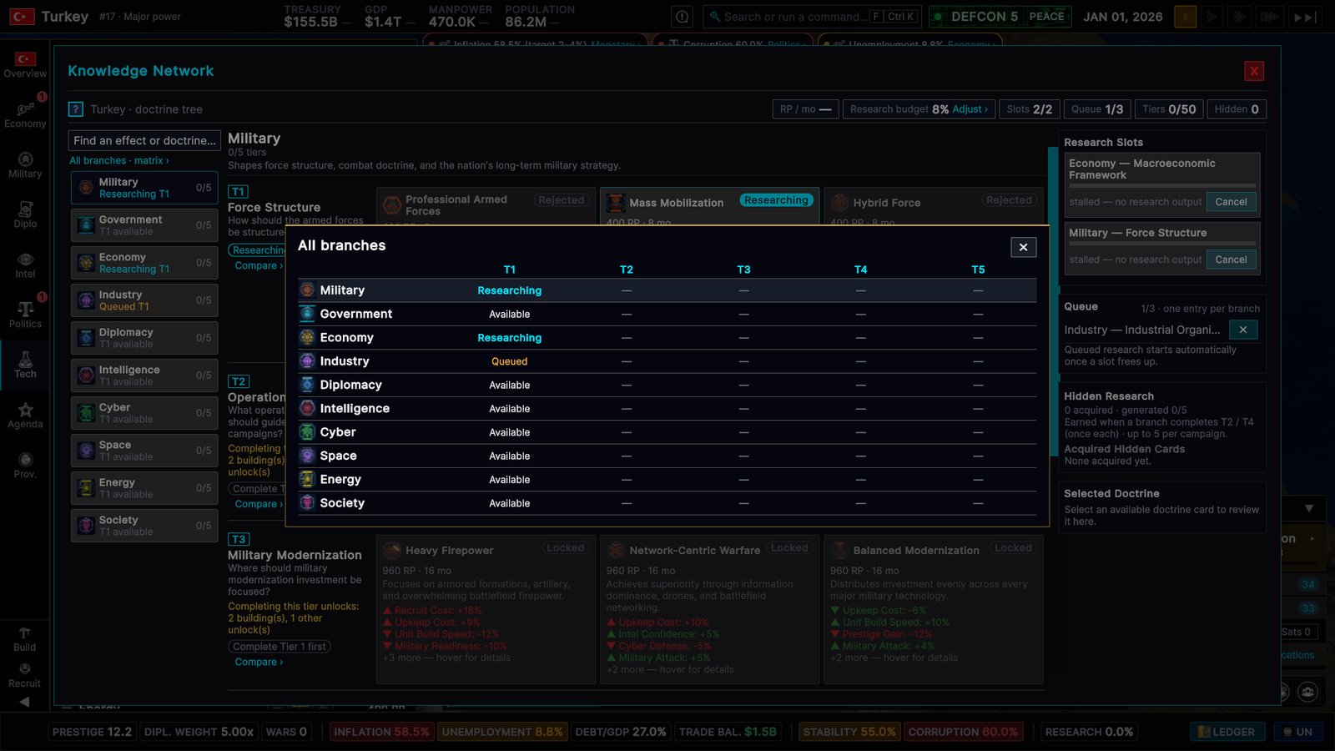
Task: Open Compare under Military Modernization tier
Action: [259, 662]
